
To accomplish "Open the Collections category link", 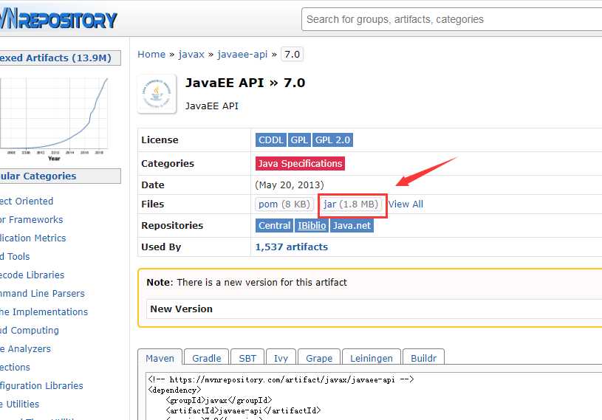I will [15, 367].
